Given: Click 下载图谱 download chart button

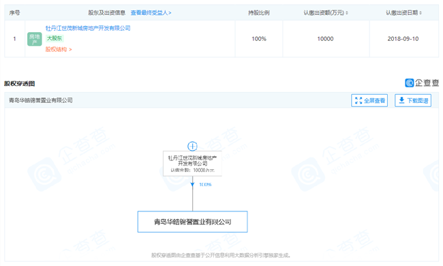Looking at the screenshot, I should (413, 100).
